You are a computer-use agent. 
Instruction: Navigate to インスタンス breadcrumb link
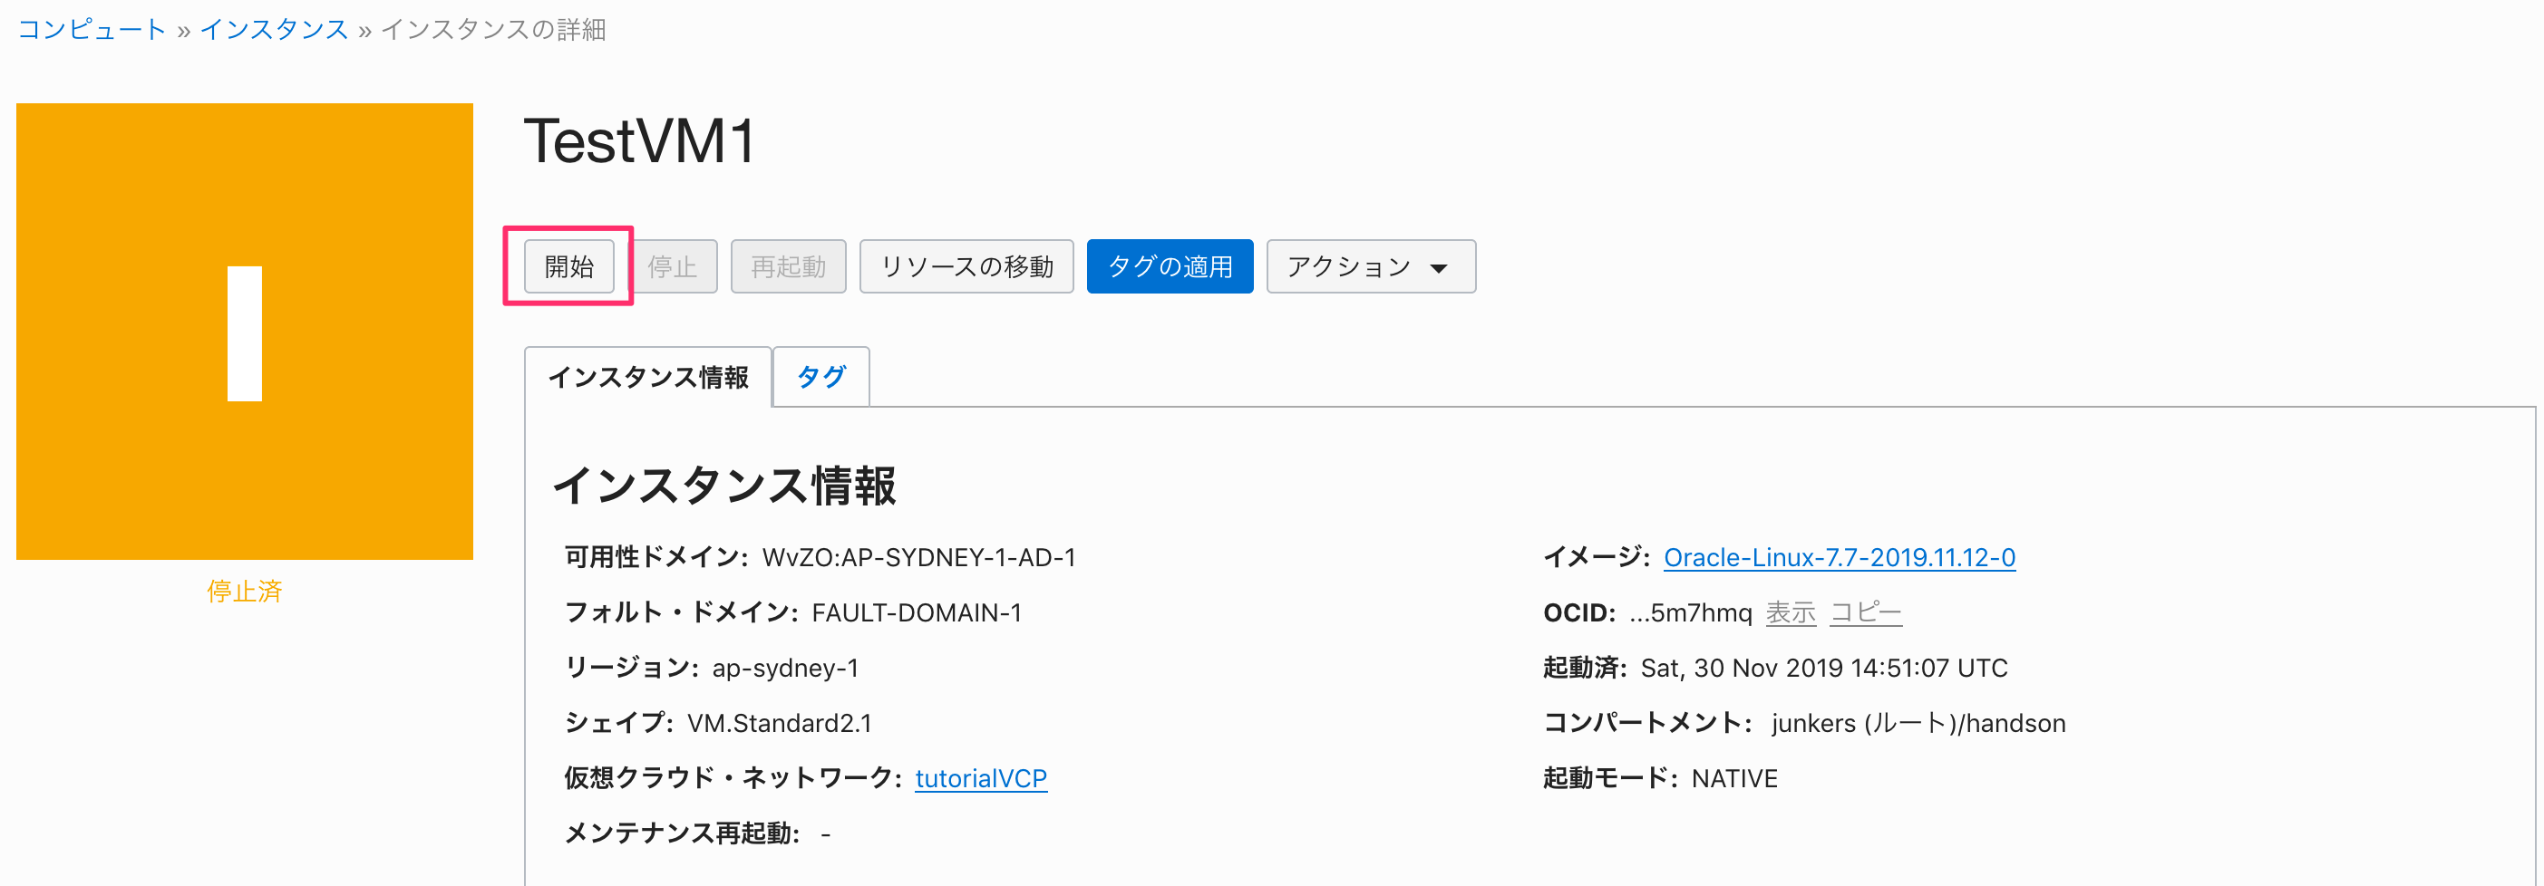click(275, 30)
